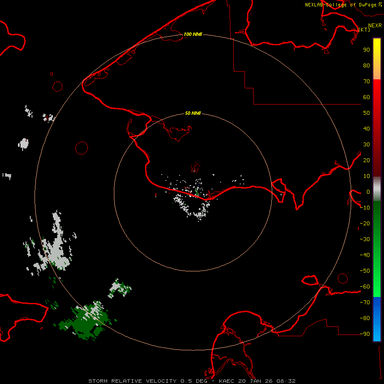The image size is (384, 384).
Task: Pick the bright green segment of the color bar
Action: pos(377,249)
